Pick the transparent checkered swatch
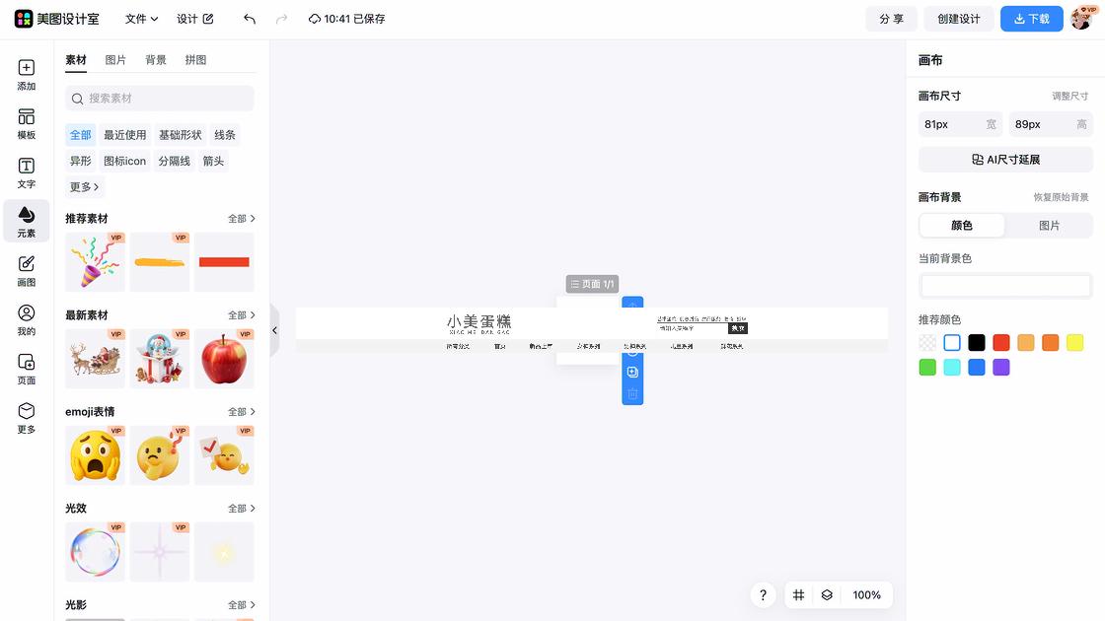1105x621 pixels. [927, 343]
